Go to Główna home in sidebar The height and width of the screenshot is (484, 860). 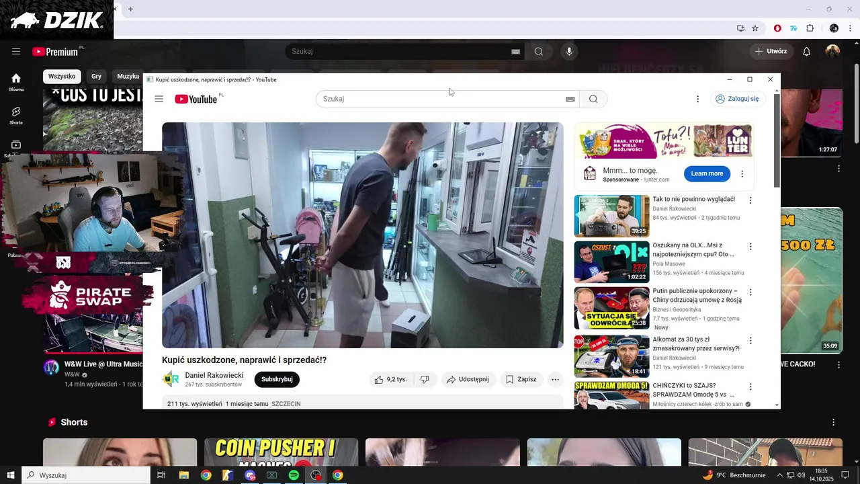[16, 82]
